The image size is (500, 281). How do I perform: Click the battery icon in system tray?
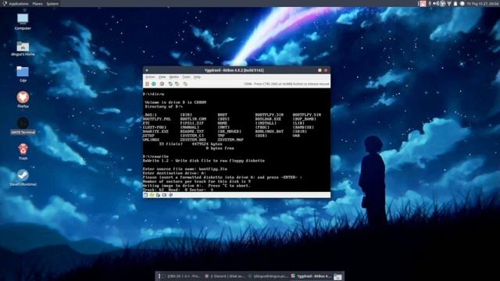tap(455, 4)
